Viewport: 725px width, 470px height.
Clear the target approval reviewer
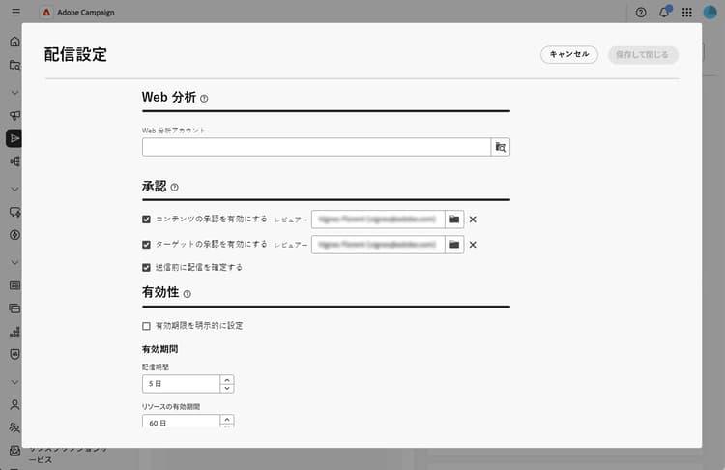473,245
